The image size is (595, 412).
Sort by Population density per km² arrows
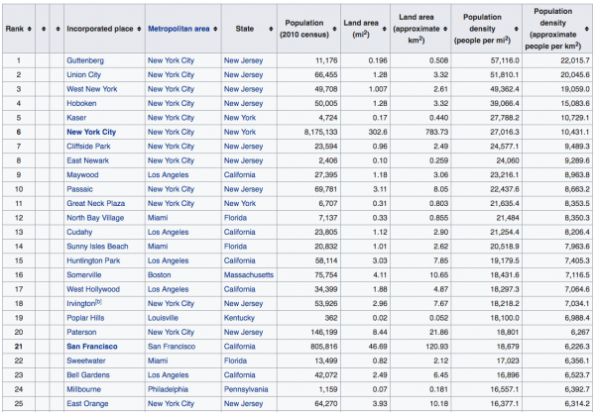coord(587,29)
